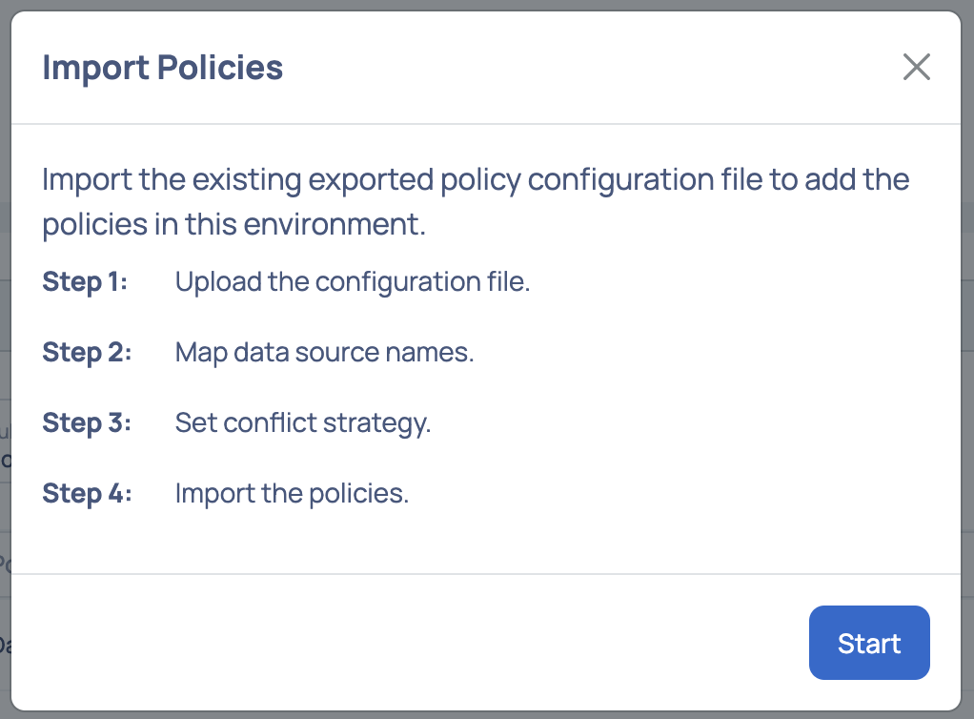
Task: Start the policy import wizard
Action: (868, 643)
